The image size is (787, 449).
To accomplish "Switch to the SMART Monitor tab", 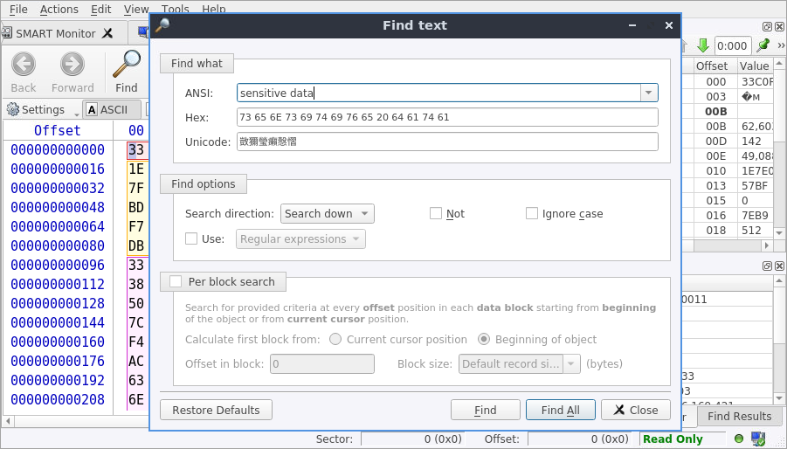I will tap(55, 33).
